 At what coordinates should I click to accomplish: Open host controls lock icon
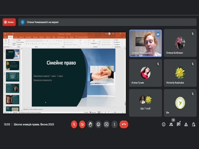193,124
